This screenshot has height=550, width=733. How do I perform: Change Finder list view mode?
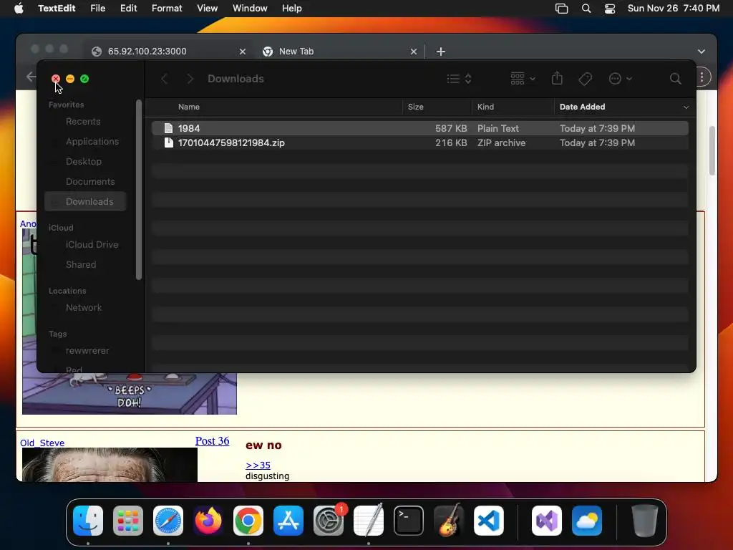pos(459,79)
